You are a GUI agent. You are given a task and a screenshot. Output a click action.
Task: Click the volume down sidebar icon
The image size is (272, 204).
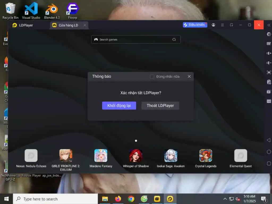pos(269,63)
